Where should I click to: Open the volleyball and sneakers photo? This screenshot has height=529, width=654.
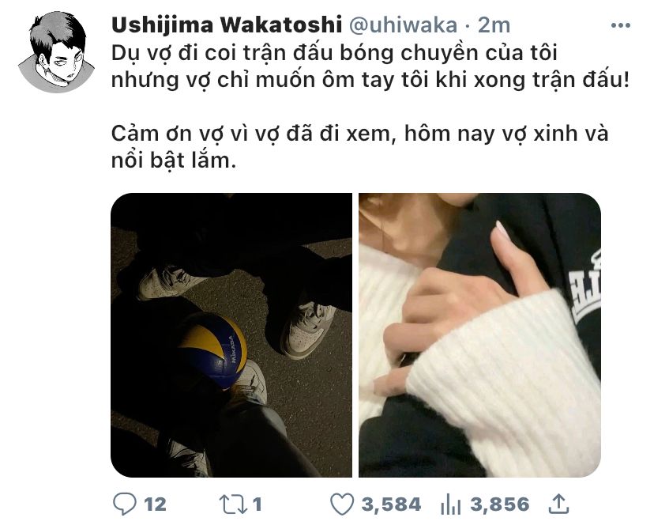pyautogui.click(x=231, y=334)
